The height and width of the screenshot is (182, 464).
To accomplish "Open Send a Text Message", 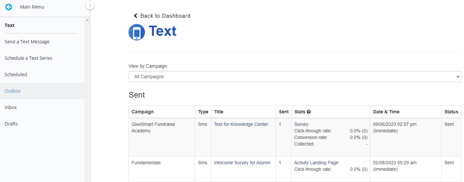I will (27, 42).
